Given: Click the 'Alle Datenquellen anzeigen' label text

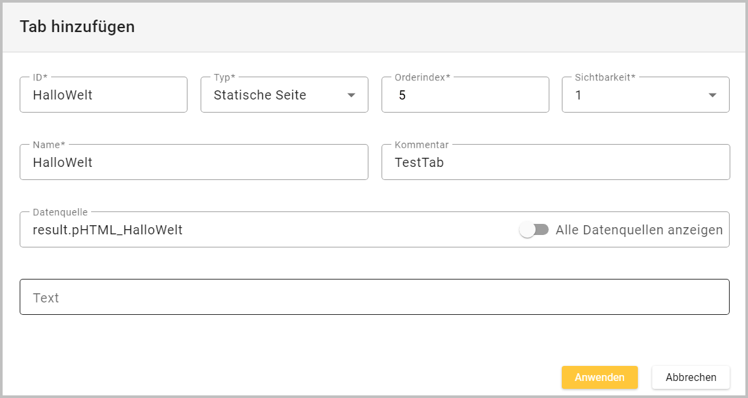Looking at the screenshot, I should (639, 230).
